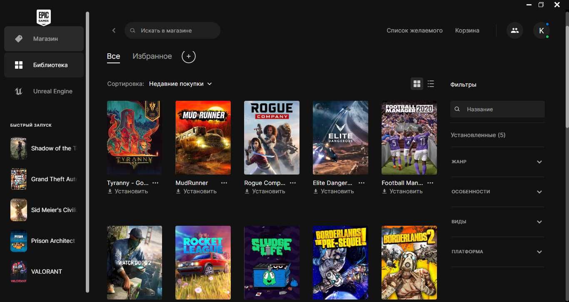Expand the ВИДЫ filter

497,222
